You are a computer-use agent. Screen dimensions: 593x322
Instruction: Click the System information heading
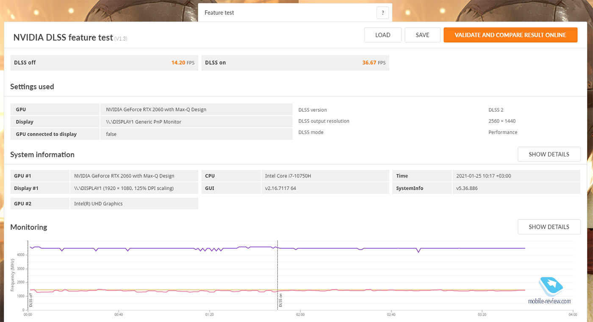pos(42,155)
